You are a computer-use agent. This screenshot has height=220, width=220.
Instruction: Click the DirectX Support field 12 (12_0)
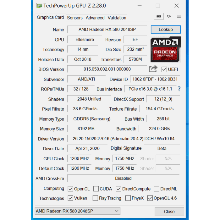point(163,99)
